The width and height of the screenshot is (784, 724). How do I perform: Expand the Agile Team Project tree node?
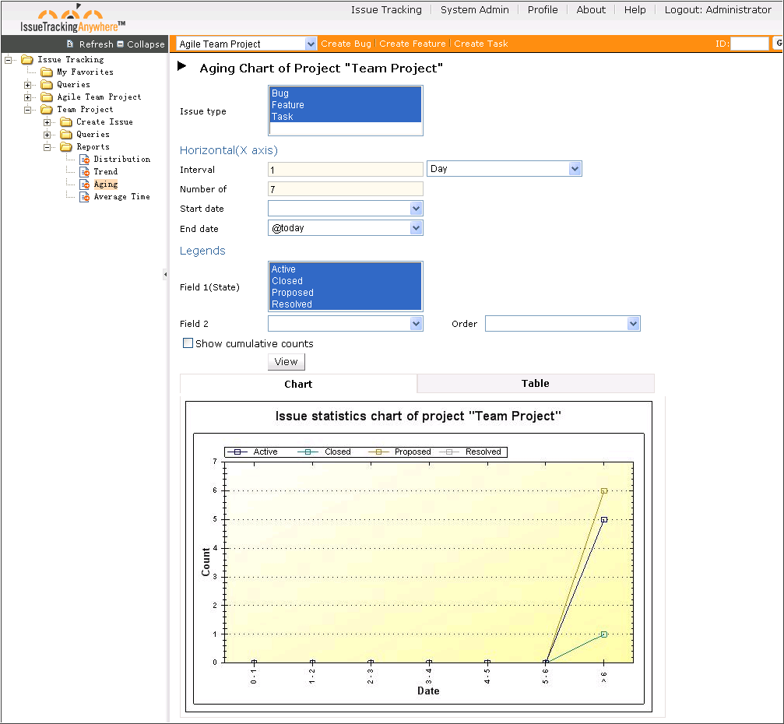tap(28, 97)
